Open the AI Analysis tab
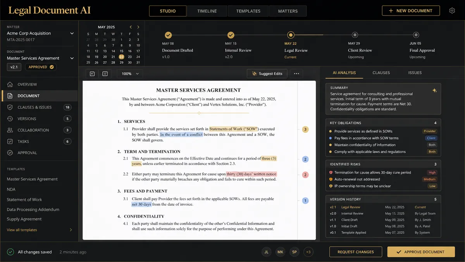465x262 pixels. [x=344, y=73]
